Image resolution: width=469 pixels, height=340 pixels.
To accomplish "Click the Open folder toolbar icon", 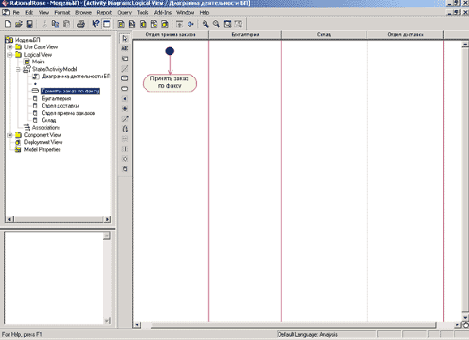I will [19, 24].
